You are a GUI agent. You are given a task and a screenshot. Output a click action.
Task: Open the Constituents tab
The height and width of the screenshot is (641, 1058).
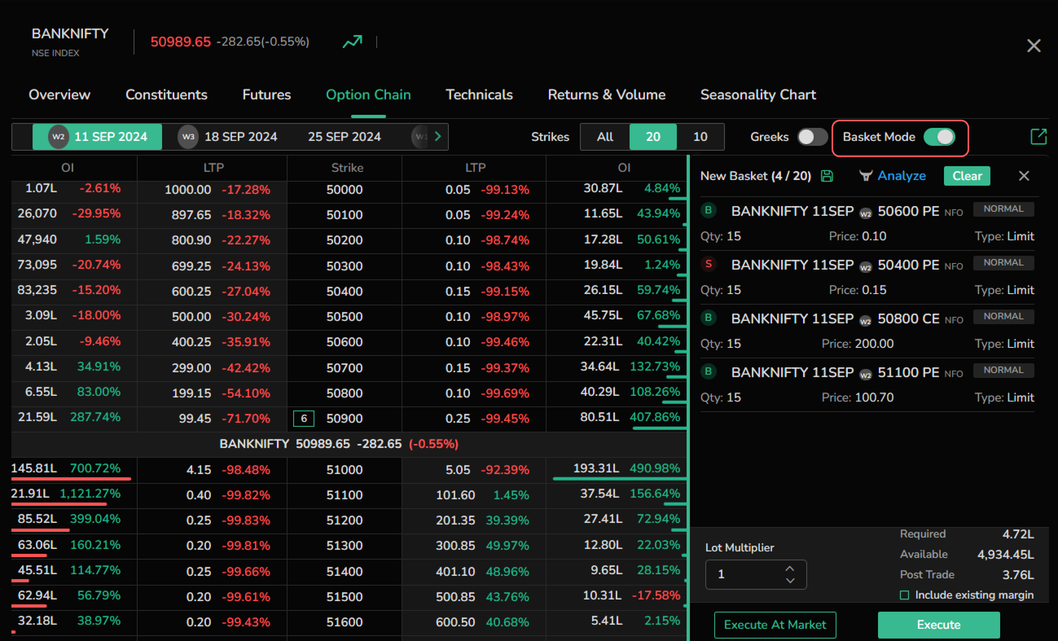click(166, 94)
